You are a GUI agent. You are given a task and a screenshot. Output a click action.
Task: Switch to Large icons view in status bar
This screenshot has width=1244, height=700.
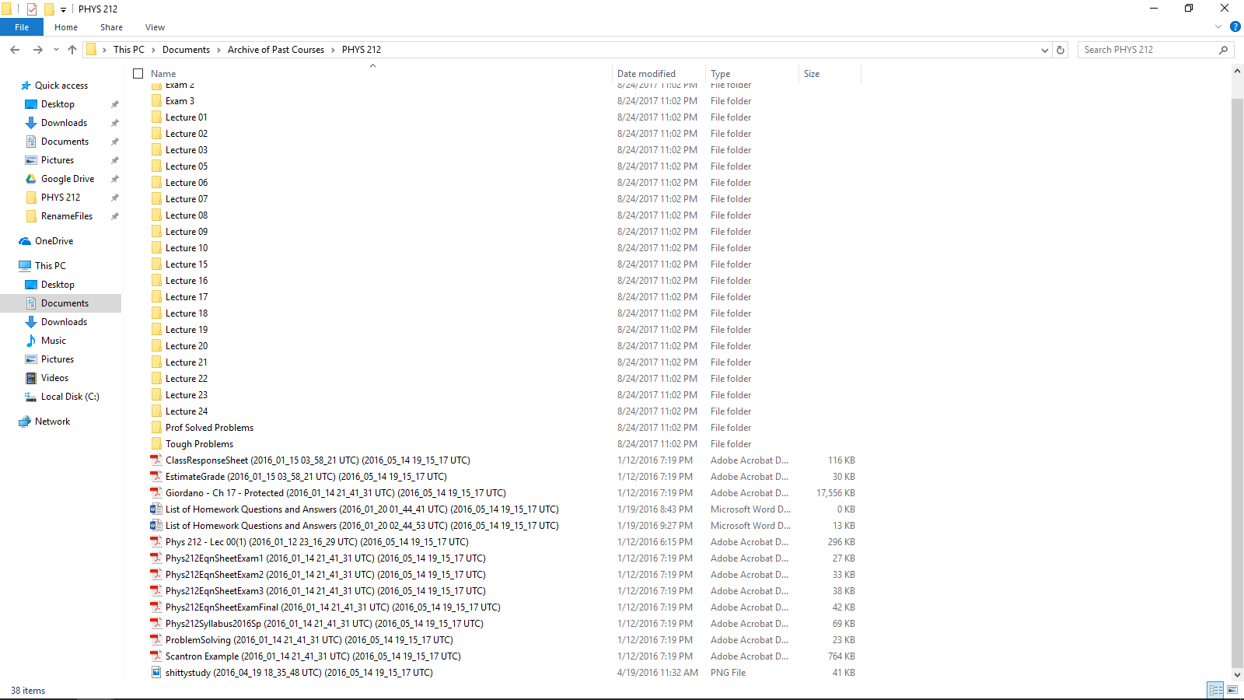[1232, 690]
